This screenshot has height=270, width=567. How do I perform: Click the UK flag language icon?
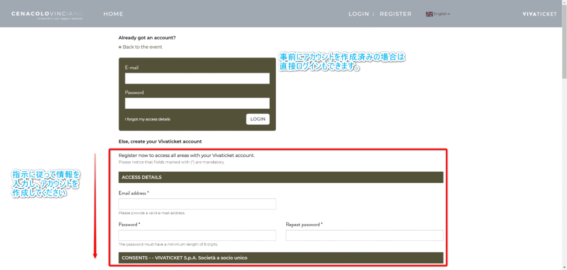pos(429,14)
